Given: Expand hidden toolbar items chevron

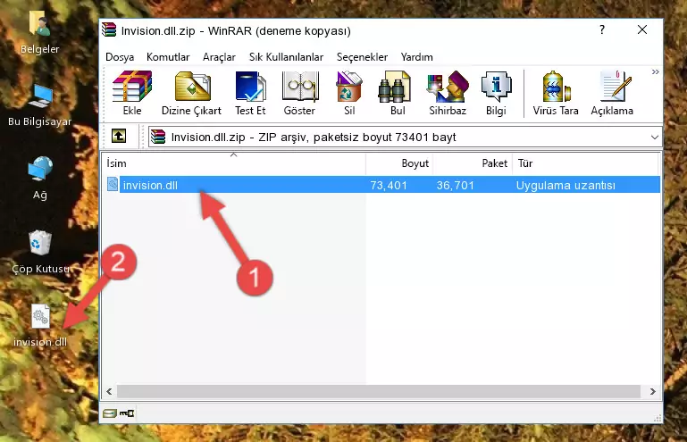Looking at the screenshot, I should (x=655, y=72).
